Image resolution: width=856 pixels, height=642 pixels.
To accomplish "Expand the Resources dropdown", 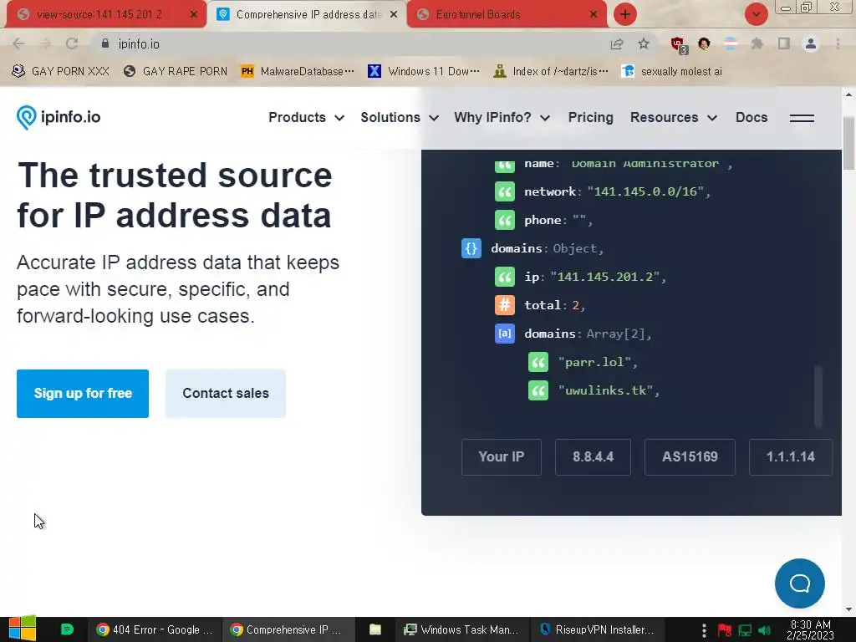I will tap(674, 117).
